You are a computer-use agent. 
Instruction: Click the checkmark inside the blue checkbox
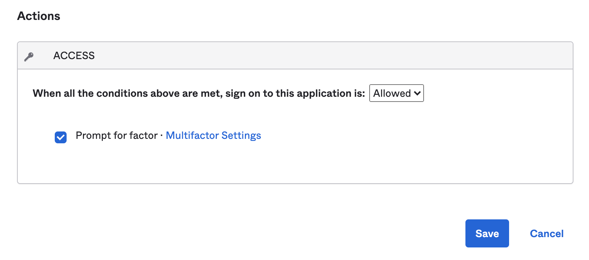60,137
